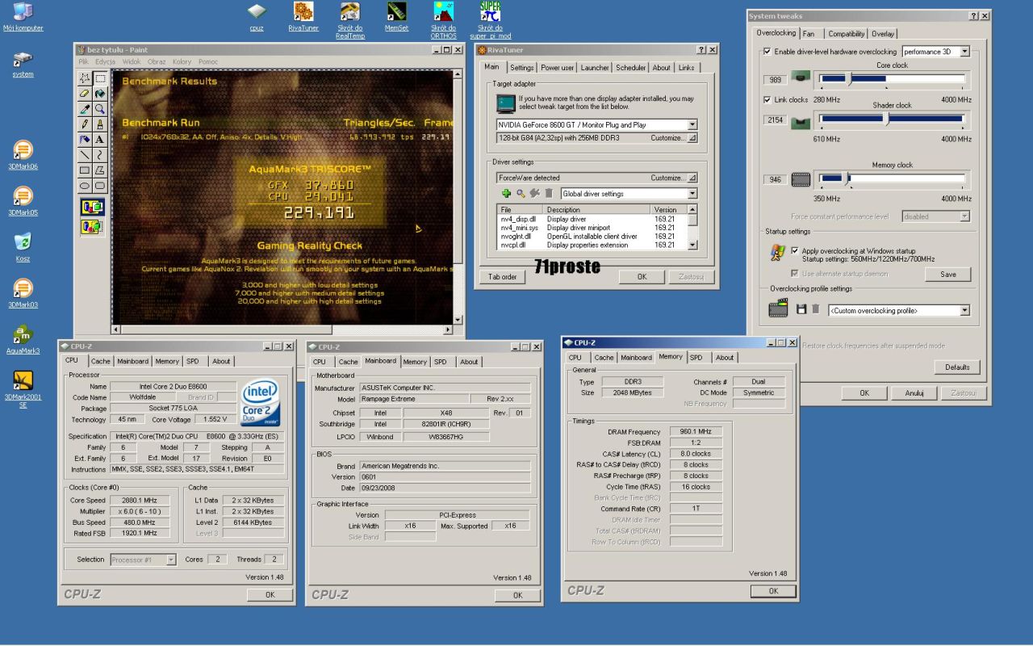This screenshot has width=1033, height=646.
Task: Select the rectangular Select tool in Paint
Action: coord(99,78)
